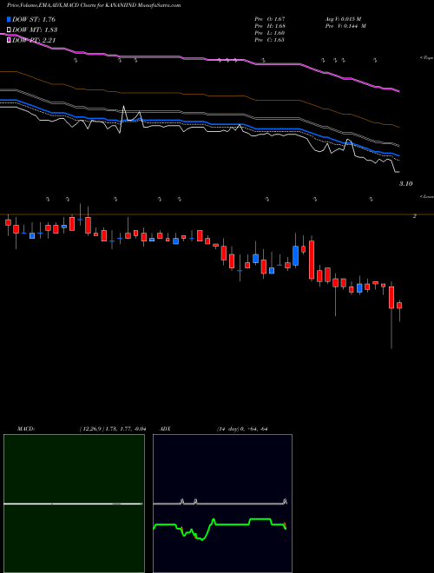
Task: Click the white DOW MT legend square
Action: (x=10, y=30)
